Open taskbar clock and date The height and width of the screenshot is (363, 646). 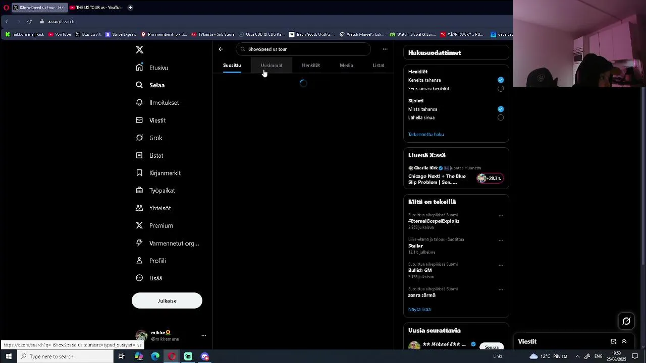pos(616,356)
